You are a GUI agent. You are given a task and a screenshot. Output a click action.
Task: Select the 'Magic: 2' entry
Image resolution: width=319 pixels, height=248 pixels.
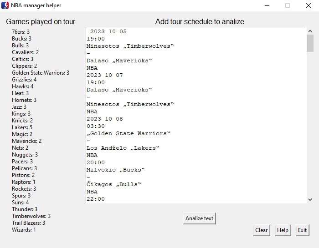pyautogui.click(x=22, y=134)
